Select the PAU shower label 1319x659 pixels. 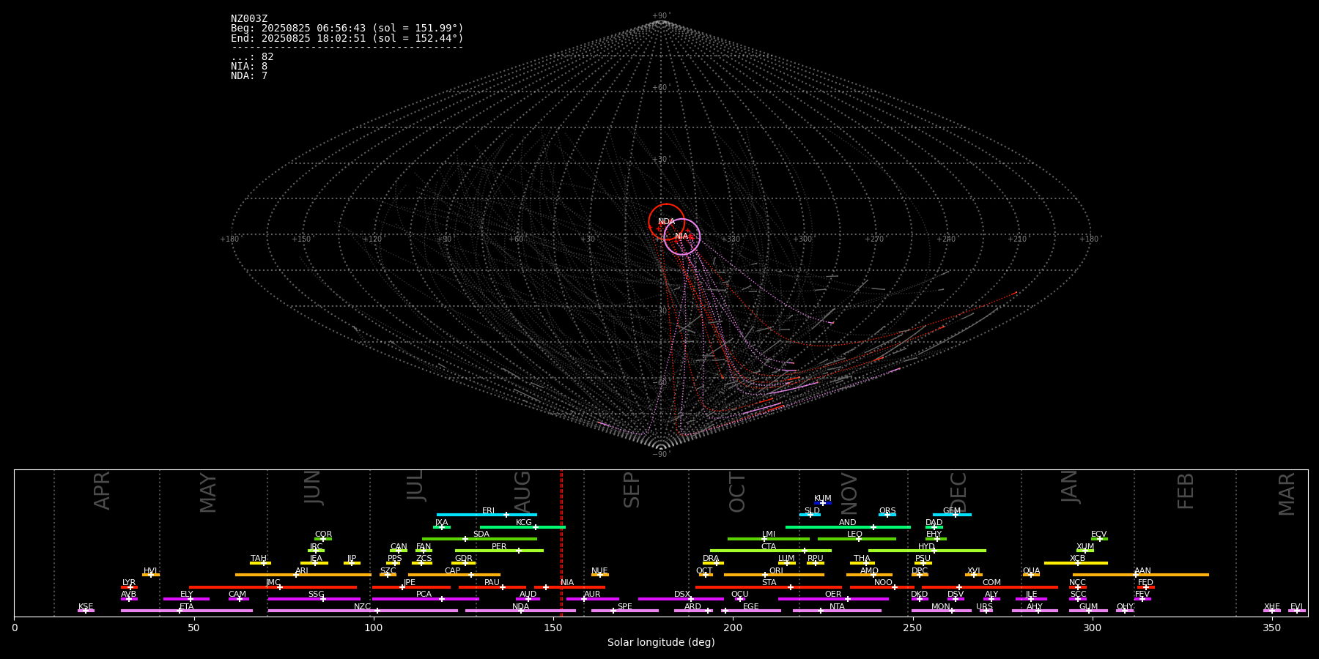[492, 583]
